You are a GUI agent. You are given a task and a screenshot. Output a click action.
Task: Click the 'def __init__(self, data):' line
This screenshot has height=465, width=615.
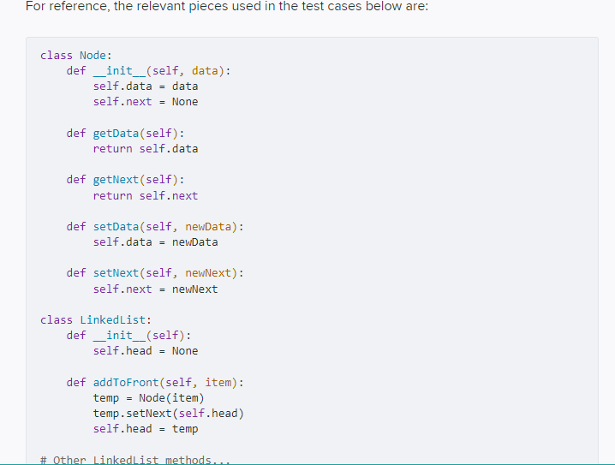148,71
